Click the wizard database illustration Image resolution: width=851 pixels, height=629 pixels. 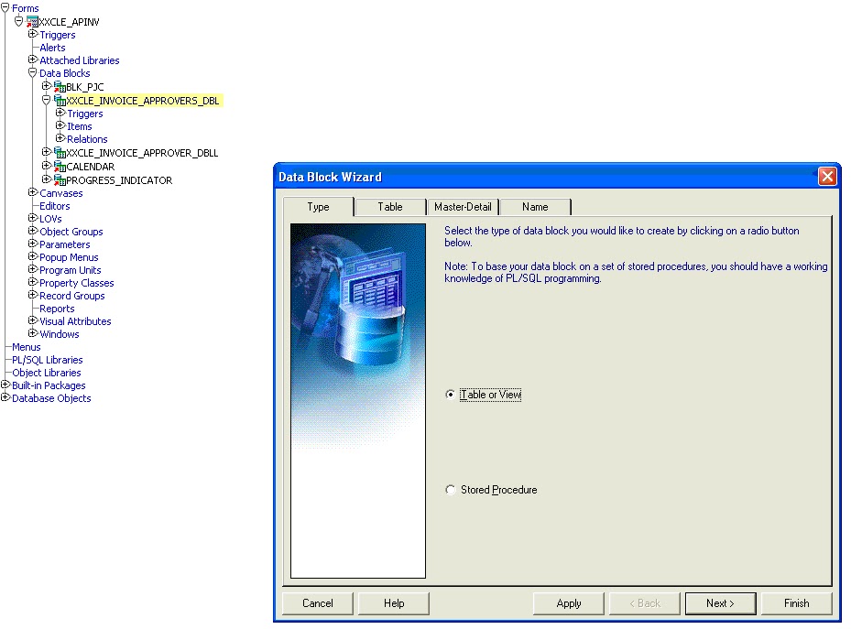point(358,401)
